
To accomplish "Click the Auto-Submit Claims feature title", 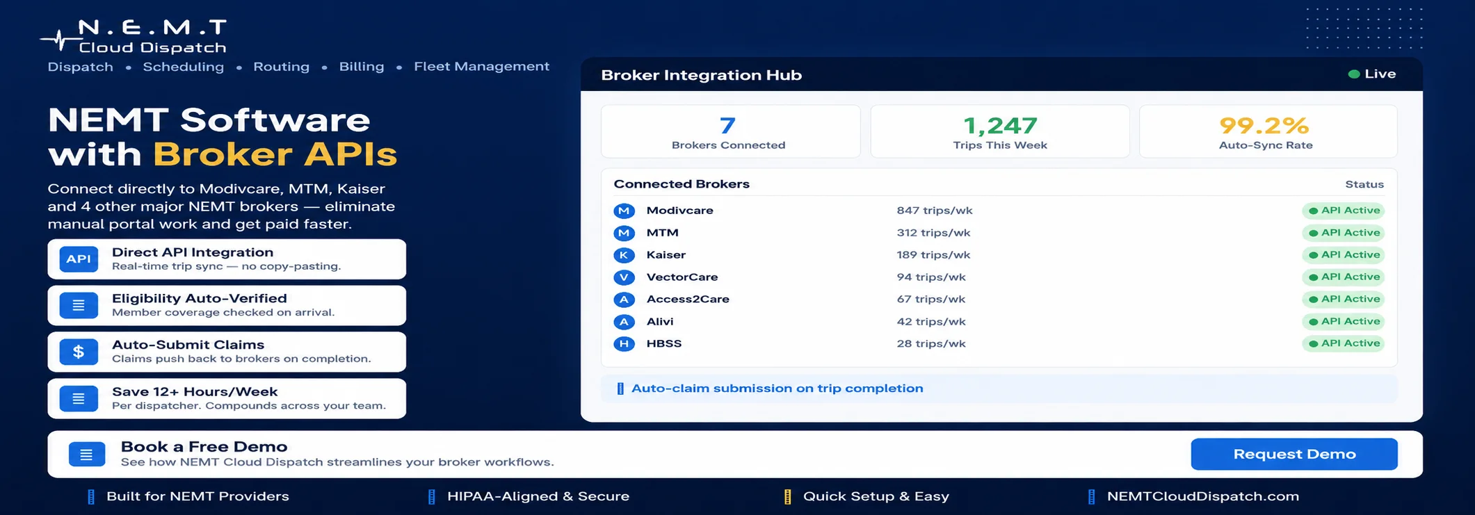I will [x=188, y=345].
